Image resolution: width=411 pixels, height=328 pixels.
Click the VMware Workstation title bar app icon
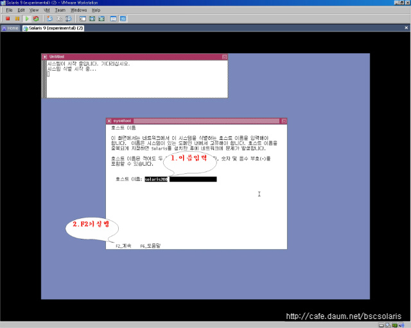tap(3, 3)
